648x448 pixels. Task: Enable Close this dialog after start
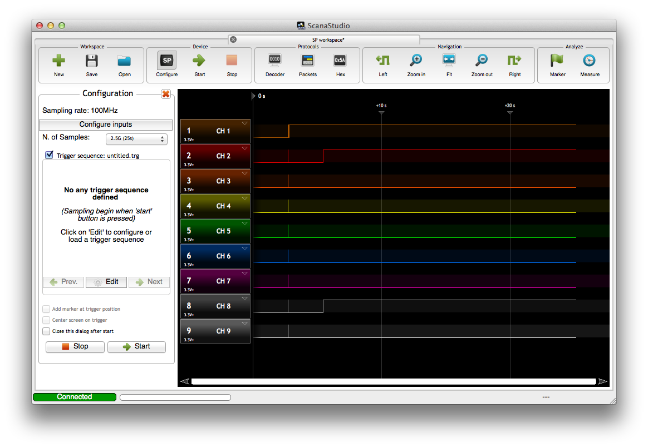pyautogui.click(x=46, y=331)
